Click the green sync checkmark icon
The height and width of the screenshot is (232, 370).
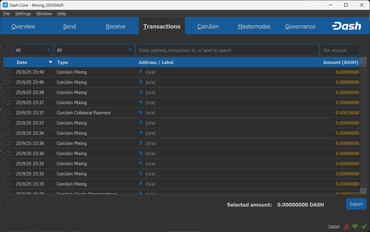(364, 227)
